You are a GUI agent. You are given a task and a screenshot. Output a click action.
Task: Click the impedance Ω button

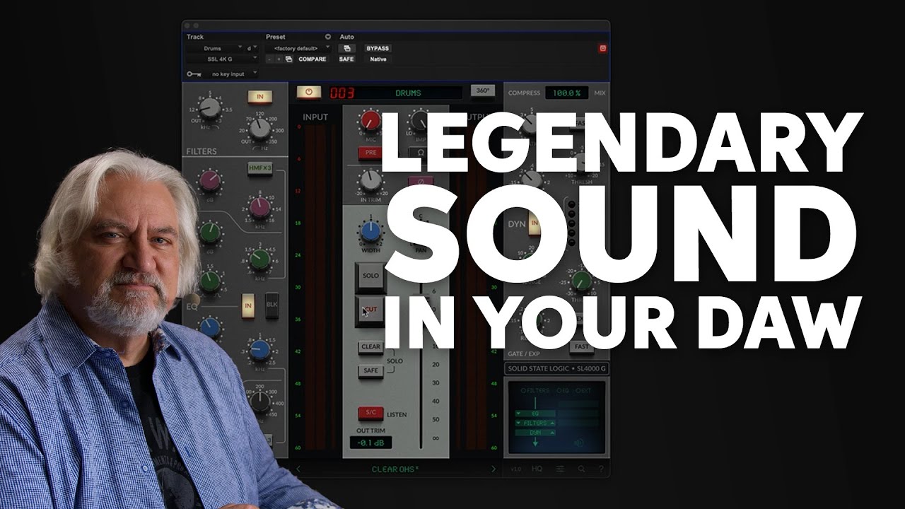point(421,151)
